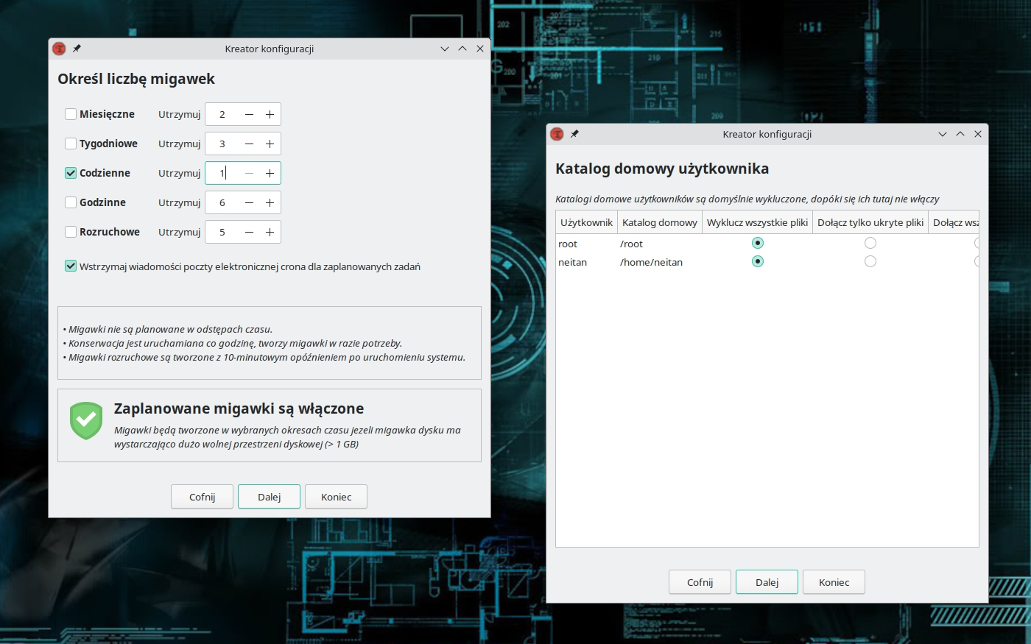Disable the Codzienne snapshots checkbox
This screenshot has height=644, width=1031.
pyautogui.click(x=71, y=173)
